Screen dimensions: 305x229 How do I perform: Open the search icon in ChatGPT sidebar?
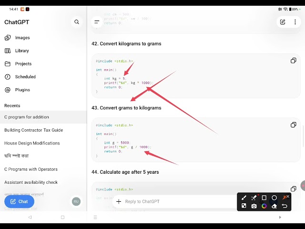pos(77,22)
